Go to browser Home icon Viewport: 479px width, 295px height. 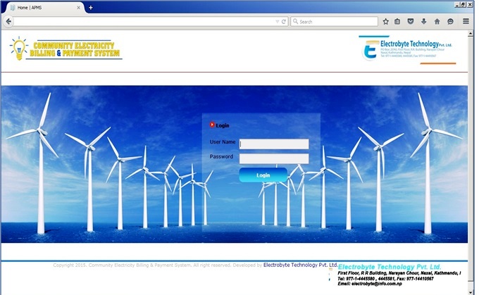(437, 21)
